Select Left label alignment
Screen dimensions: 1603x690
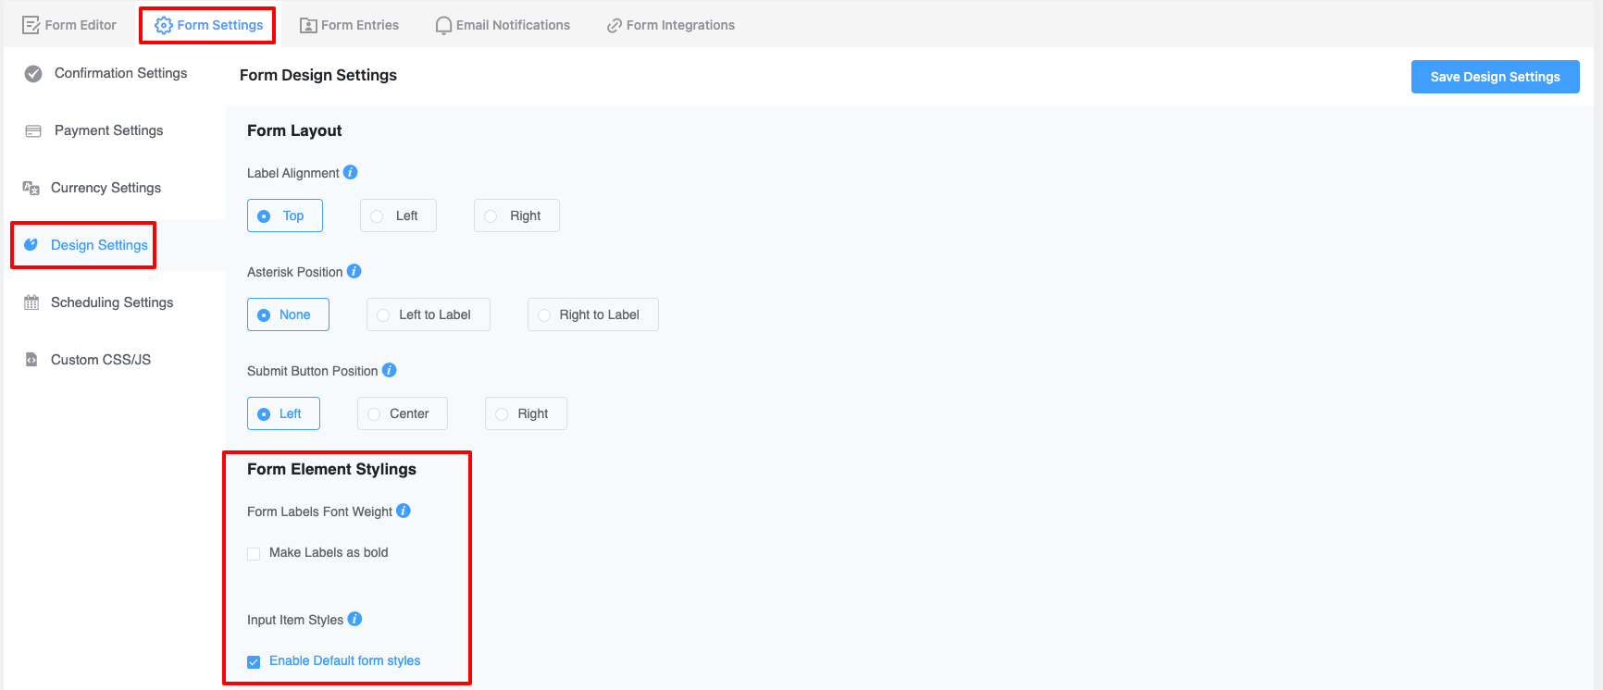click(398, 216)
